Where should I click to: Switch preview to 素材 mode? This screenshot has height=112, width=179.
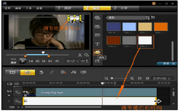coord(13,63)
